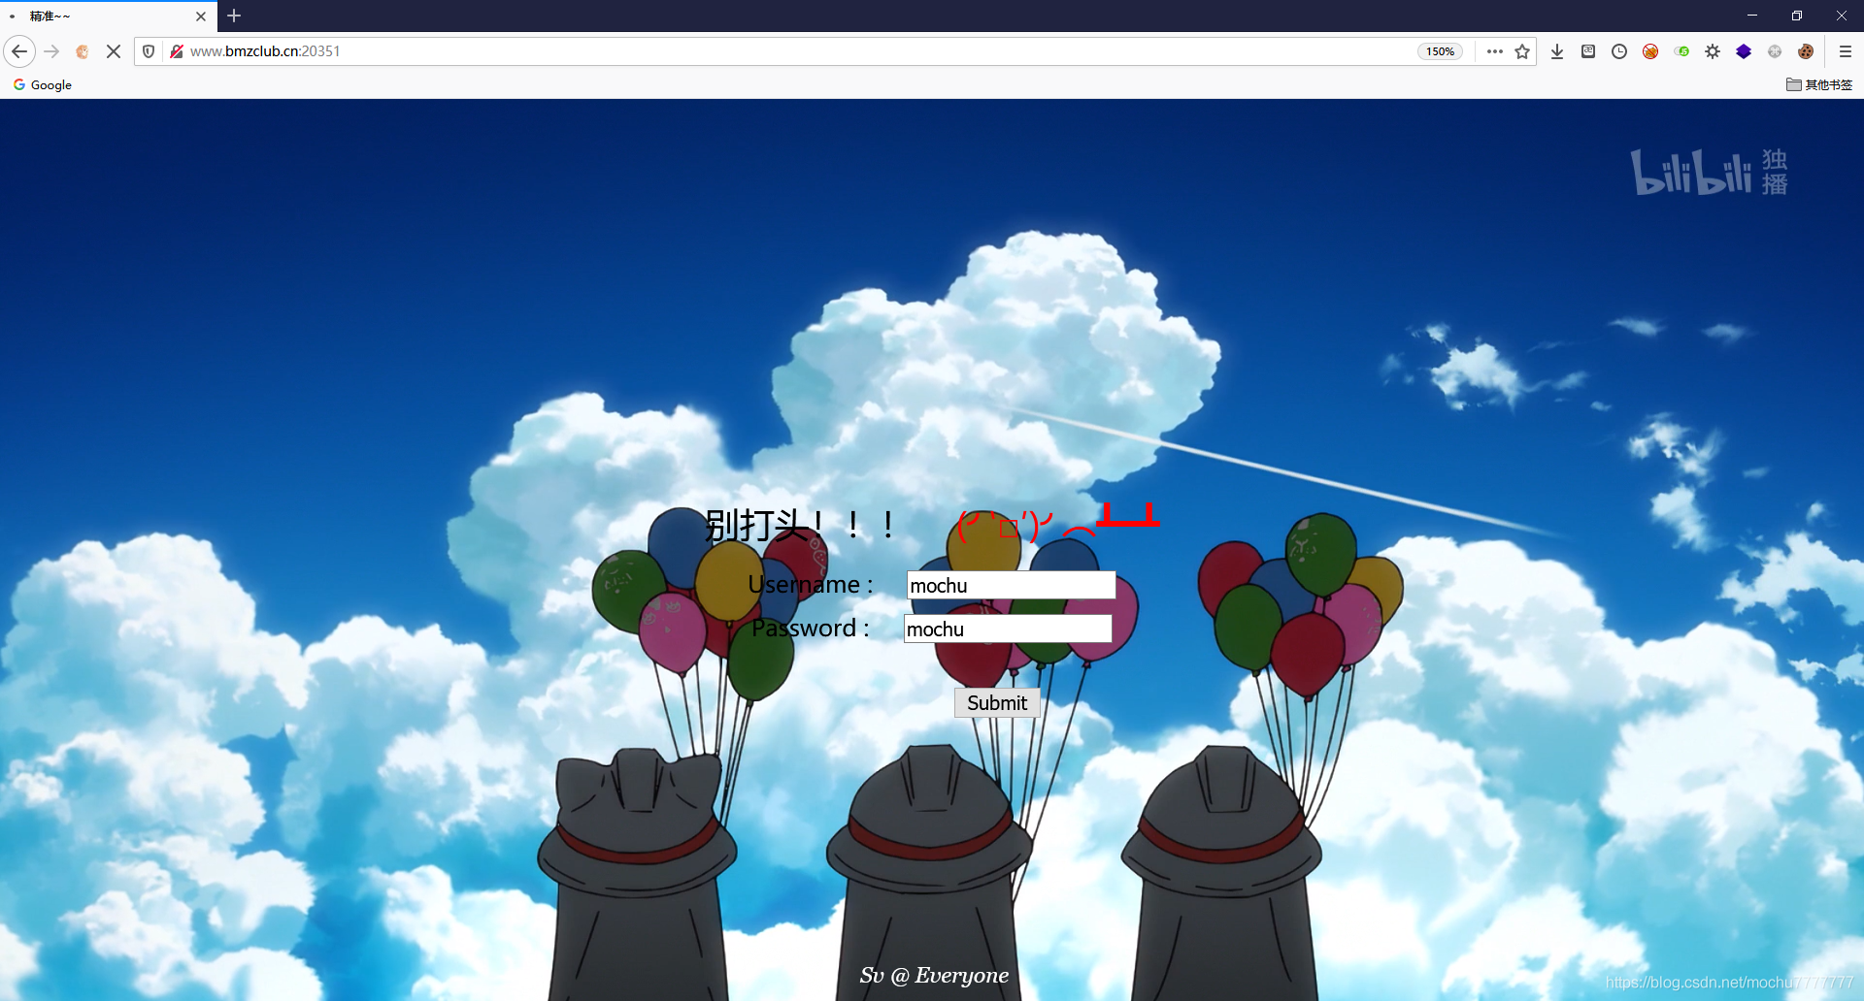Click the Submit button
This screenshot has width=1864, height=1001.
(997, 703)
